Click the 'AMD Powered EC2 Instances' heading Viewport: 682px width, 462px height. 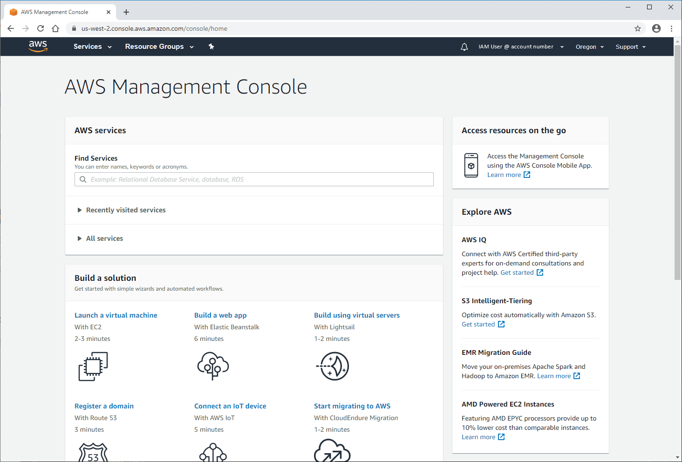pyautogui.click(x=508, y=404)
